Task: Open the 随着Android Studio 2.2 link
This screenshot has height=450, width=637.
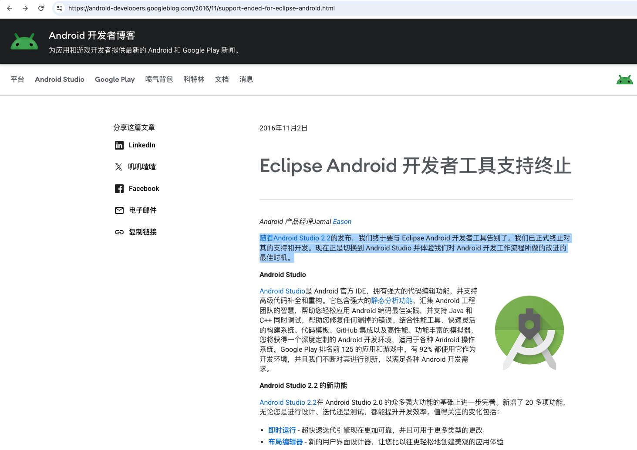Action: pyautogui.click(x=295, y=238)
